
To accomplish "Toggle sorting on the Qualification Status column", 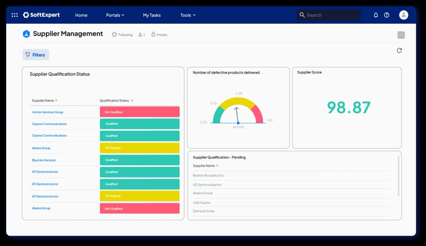I will click(133, 100).
